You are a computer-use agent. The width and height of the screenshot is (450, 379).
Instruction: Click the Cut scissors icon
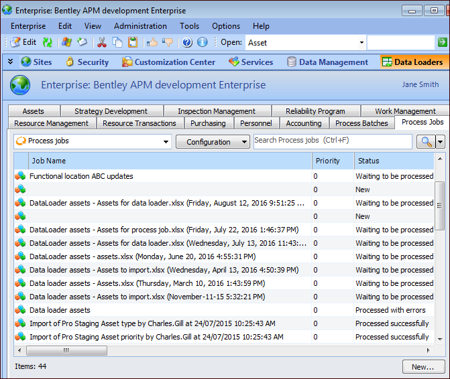coord(102,42)
